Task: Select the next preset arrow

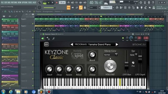Action: tap(143, 34)
